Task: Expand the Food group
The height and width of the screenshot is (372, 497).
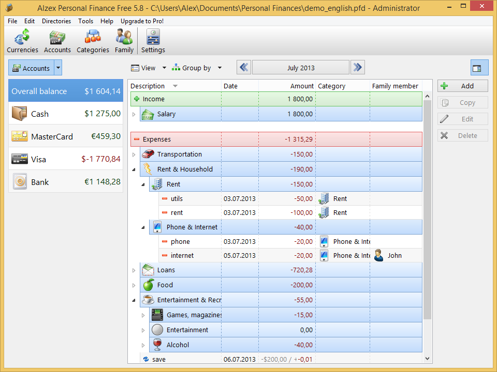Action: (134, 285)
